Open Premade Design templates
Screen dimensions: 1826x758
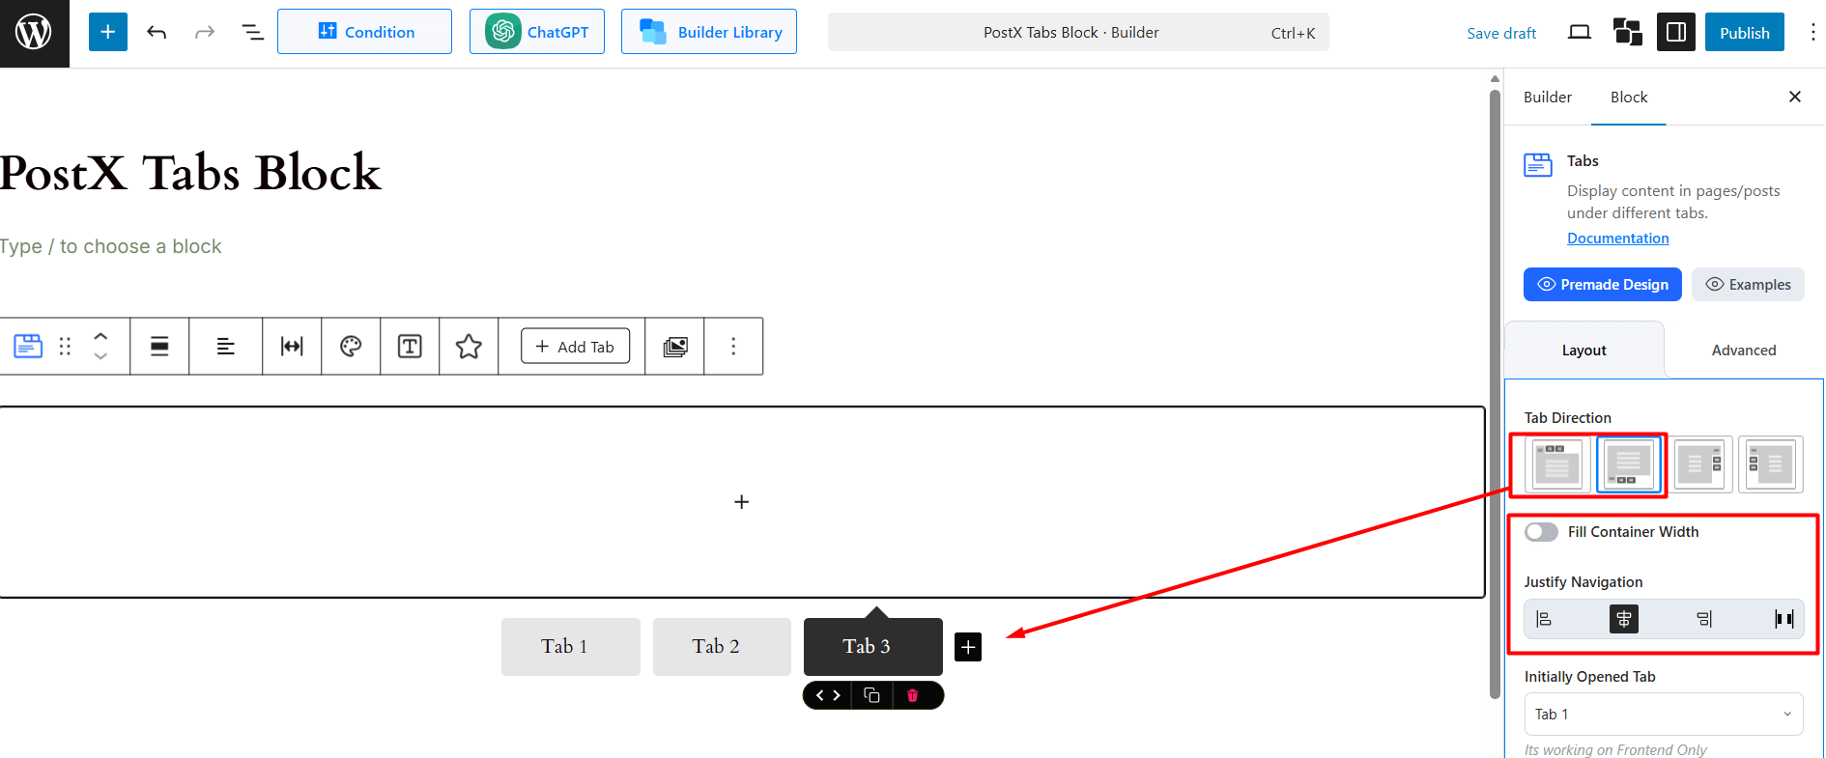(1602, 284)
